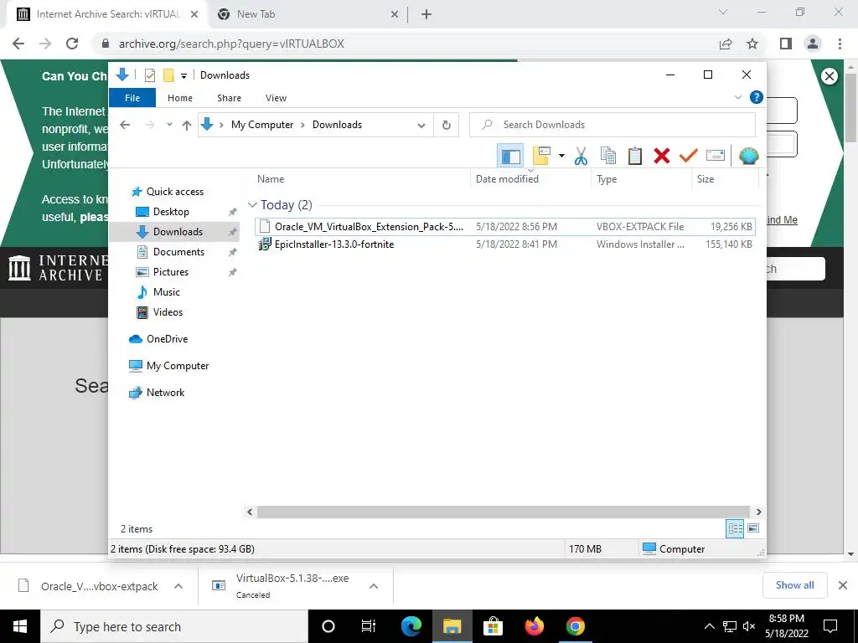Screen dimensions: 858x643
Task: Open the Chrome profile avatar
Action: point(813,44)
